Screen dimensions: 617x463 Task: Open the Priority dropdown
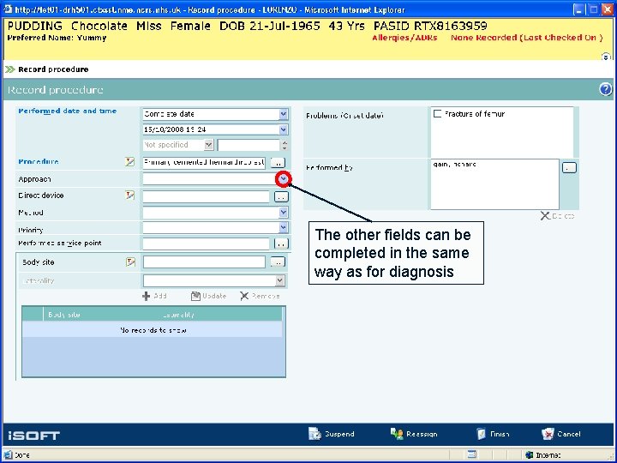[x=284, y=227]
